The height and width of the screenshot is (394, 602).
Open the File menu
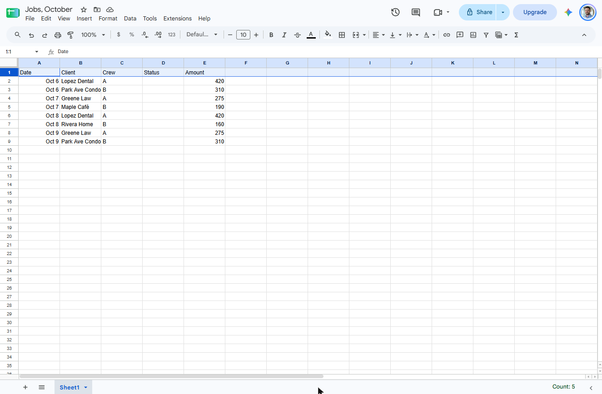(30, 19)
